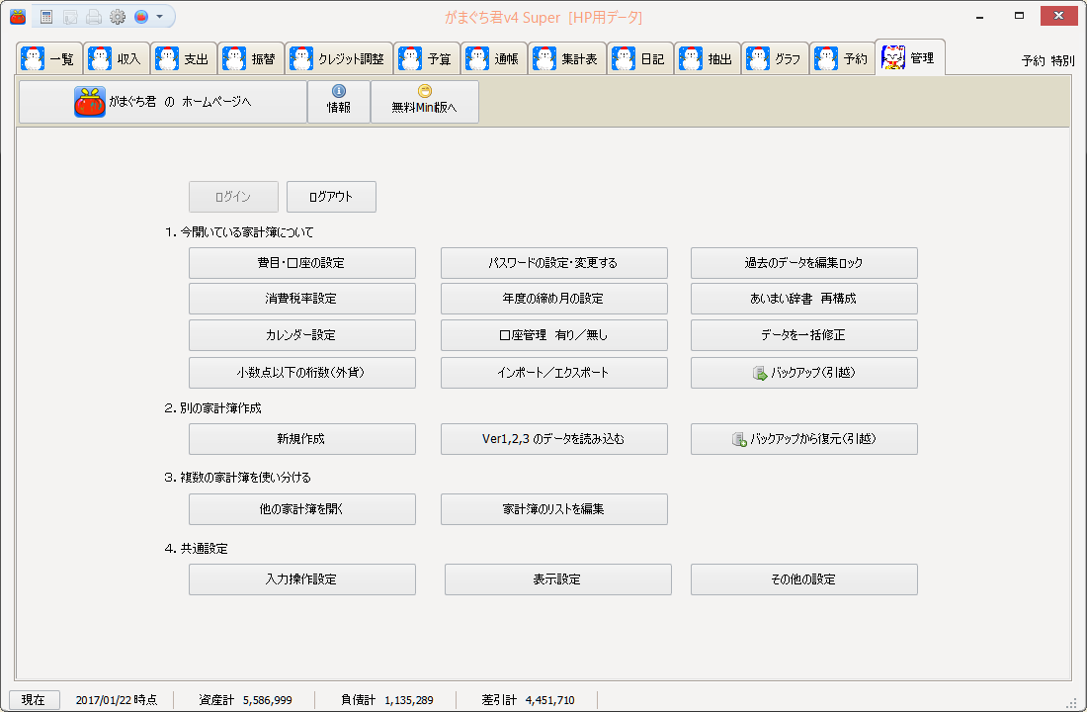
Task: Click 家計簿のリストを編集 button
Action: coord(554,509)
